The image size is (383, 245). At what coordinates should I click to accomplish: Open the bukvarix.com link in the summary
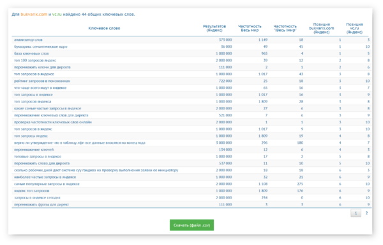pos(34,15)
